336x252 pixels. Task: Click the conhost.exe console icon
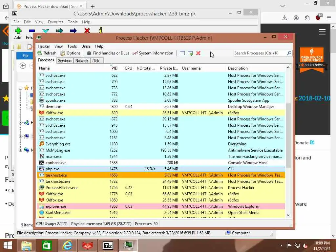click(42, 163)
